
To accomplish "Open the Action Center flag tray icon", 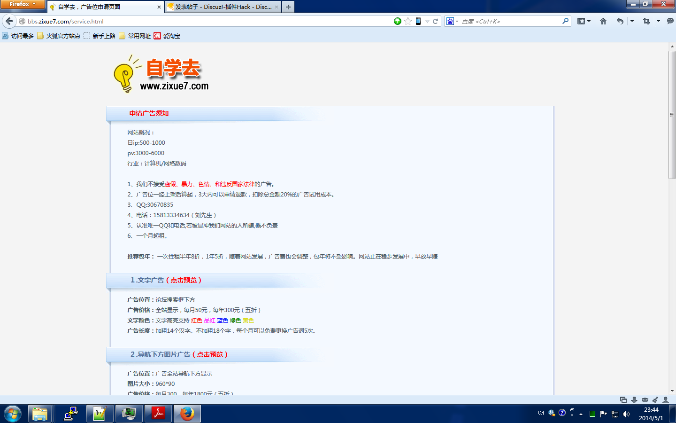I will 604,414.
